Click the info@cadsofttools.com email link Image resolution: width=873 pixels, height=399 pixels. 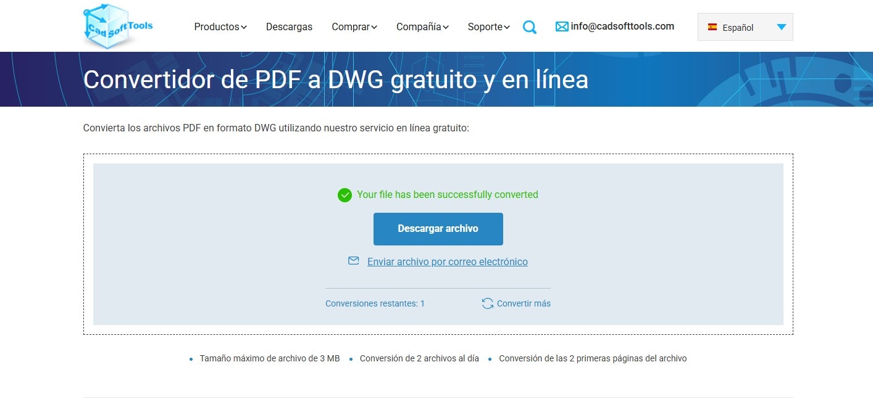622,27
